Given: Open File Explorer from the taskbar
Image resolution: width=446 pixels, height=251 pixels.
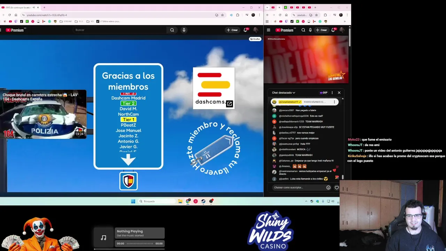Looking at the screenshot, I should tap(180, 201).
